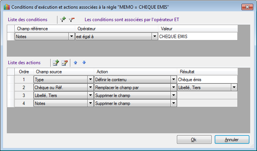The image size is (257, 151).
Task: Expand the 'Définir le contenu' action dropdown
Action: (x=173, y=80)
